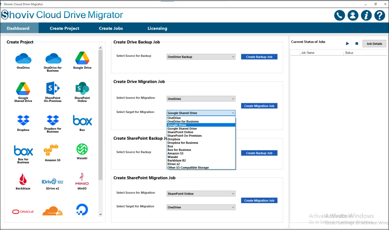The width and height of the screenshot is (389, 230).
Task: Go to the Create Jobs tab
Action: pyautogui.click(x=111, y=28)
